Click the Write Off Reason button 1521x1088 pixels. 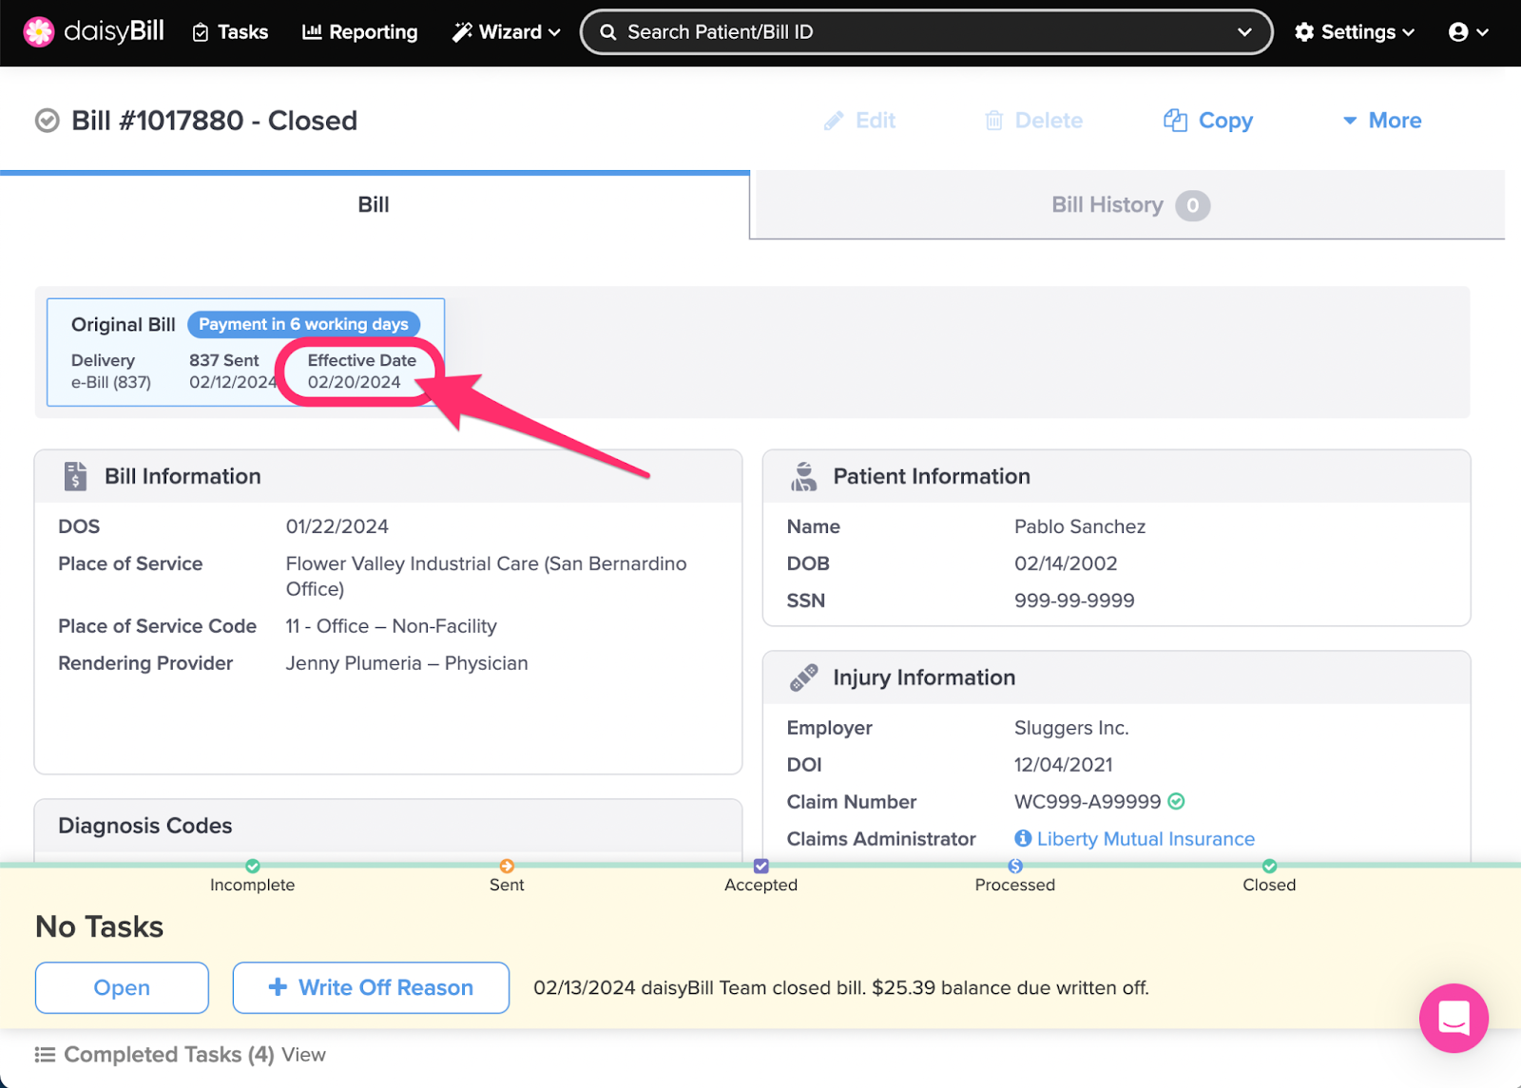371,987
